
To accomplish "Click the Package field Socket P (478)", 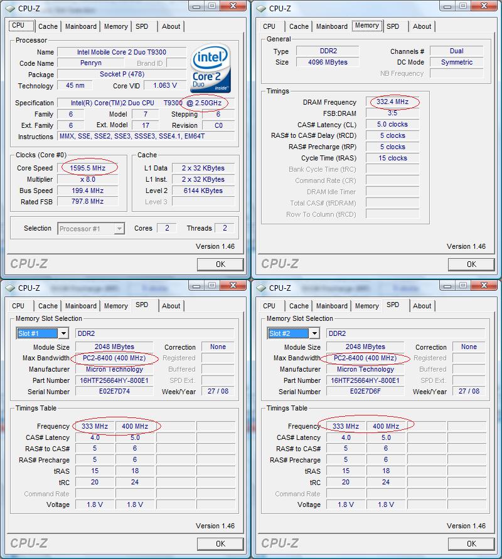I will pos(122,74).
